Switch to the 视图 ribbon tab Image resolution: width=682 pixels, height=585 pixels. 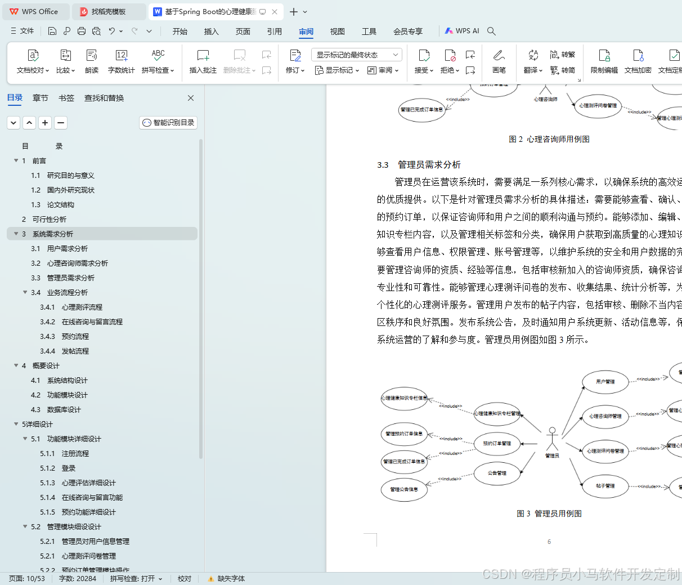tap(337, 32)
